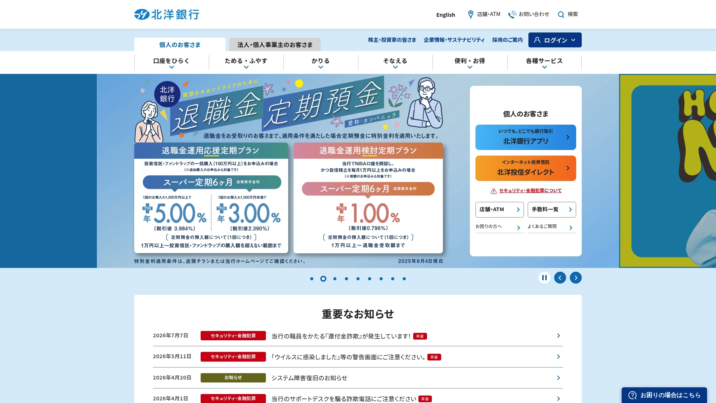This screenshot has height=403, width=716.
Task: Go to previous carousel slide
Action: 560,278
